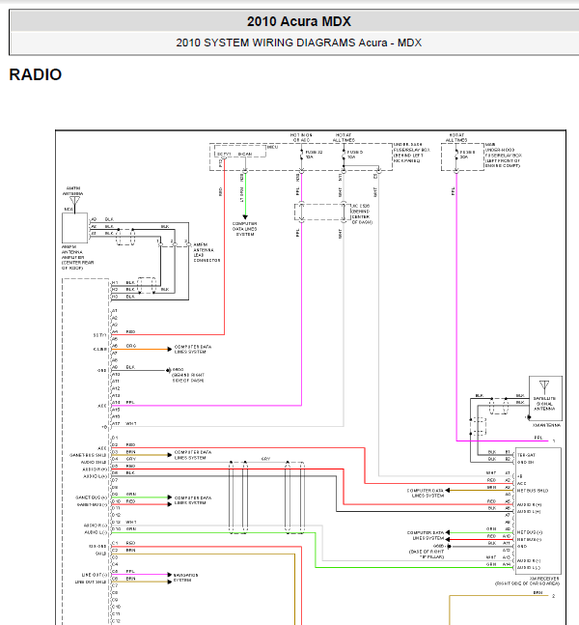579x625 pixels.
Task: Click the satellite signal antenna symbol
Action: (x=544, y=387)
